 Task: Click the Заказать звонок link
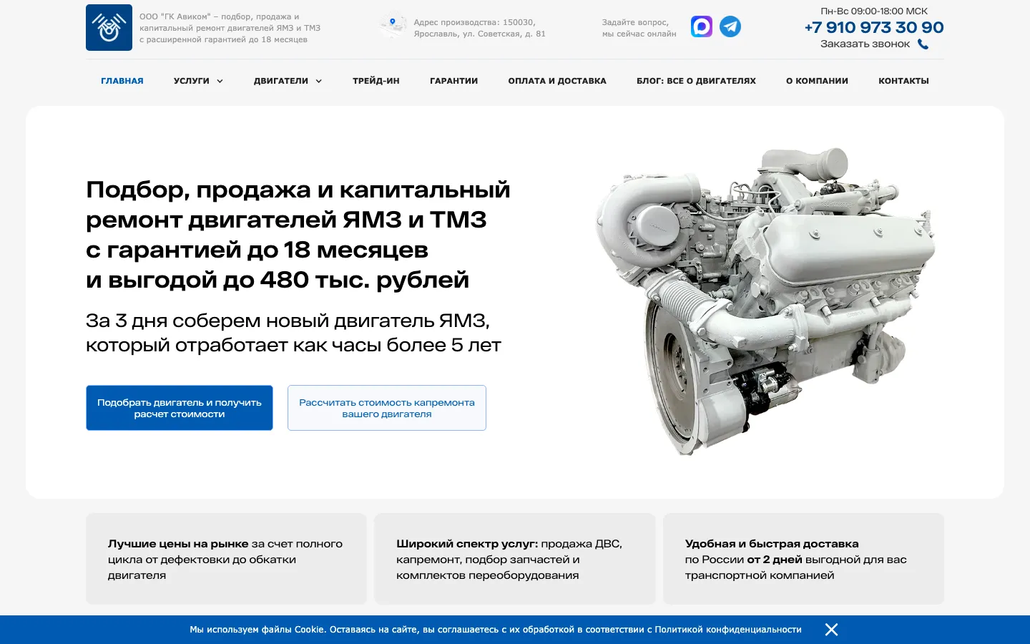coord(865,44)
